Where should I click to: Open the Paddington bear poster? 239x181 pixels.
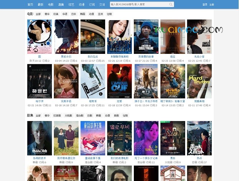coord(173,81)
